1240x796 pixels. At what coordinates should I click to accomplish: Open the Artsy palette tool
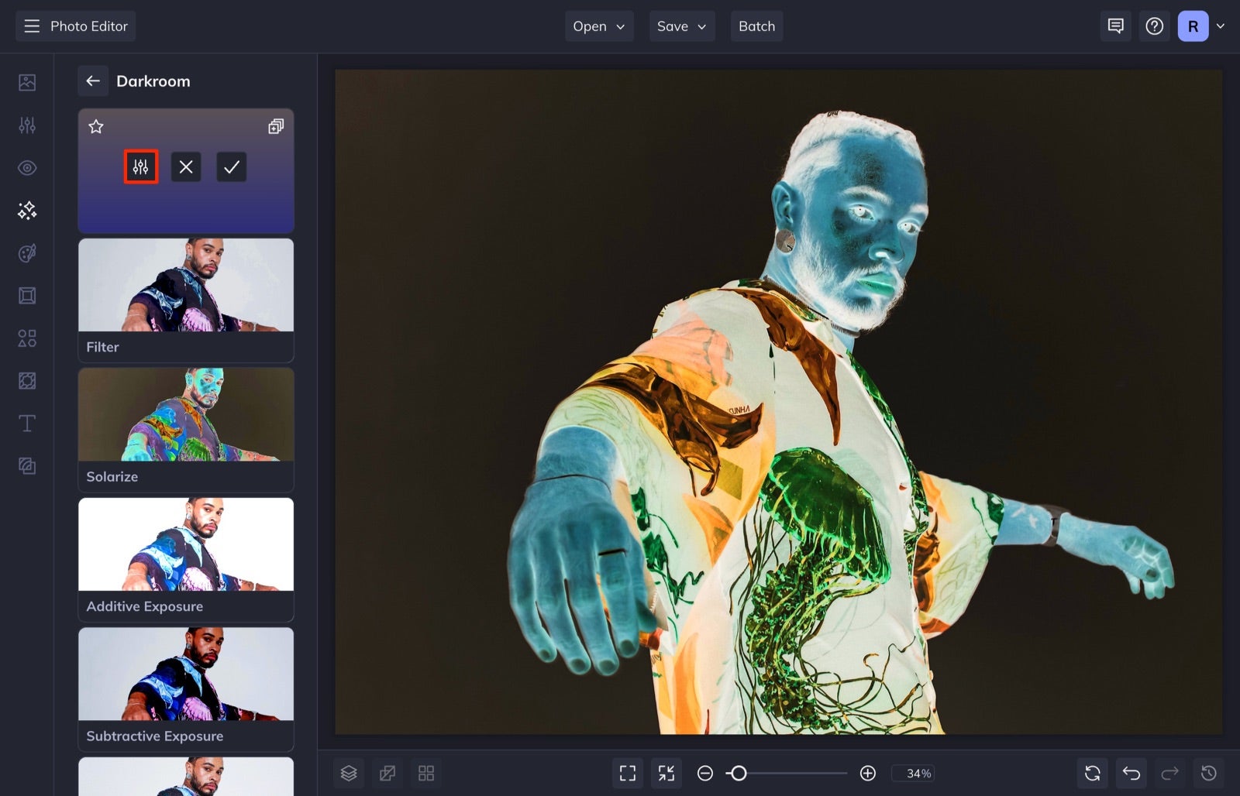point(26,252)
